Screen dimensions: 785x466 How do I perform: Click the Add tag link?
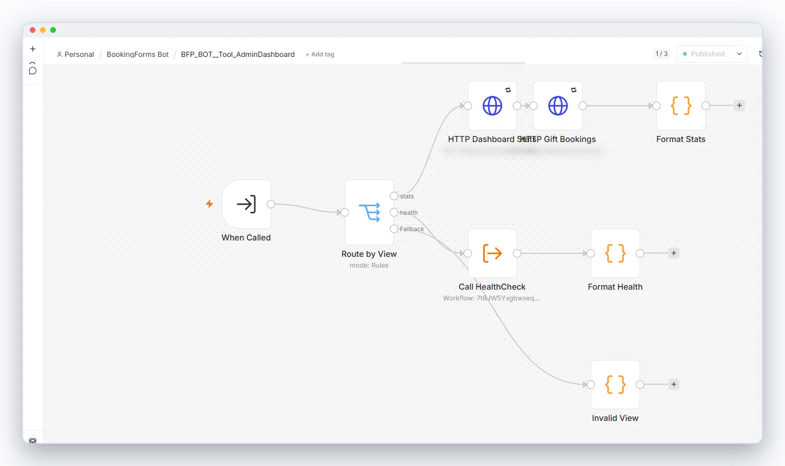[x=320, y=54]
